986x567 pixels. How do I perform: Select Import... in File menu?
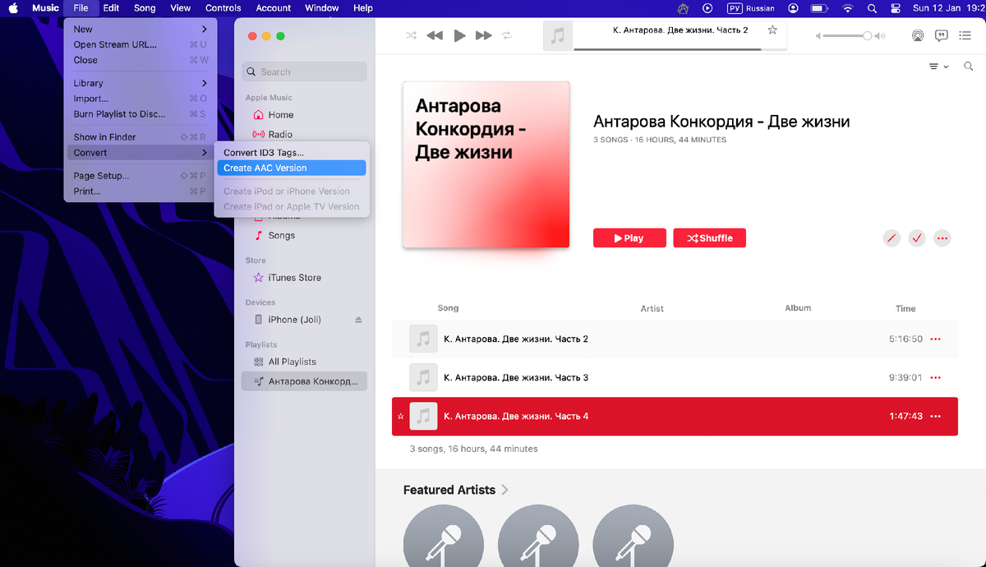coord(141,99)
